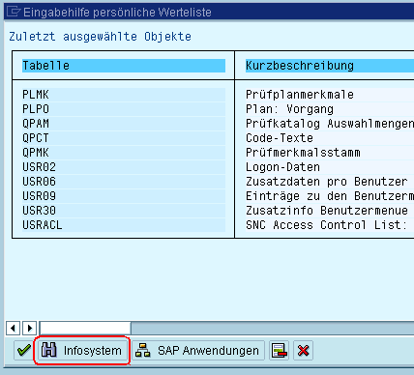This screenshot has height=375, width=414.
Task: Click the personal value list icon
Action: (x=280, y=351)
